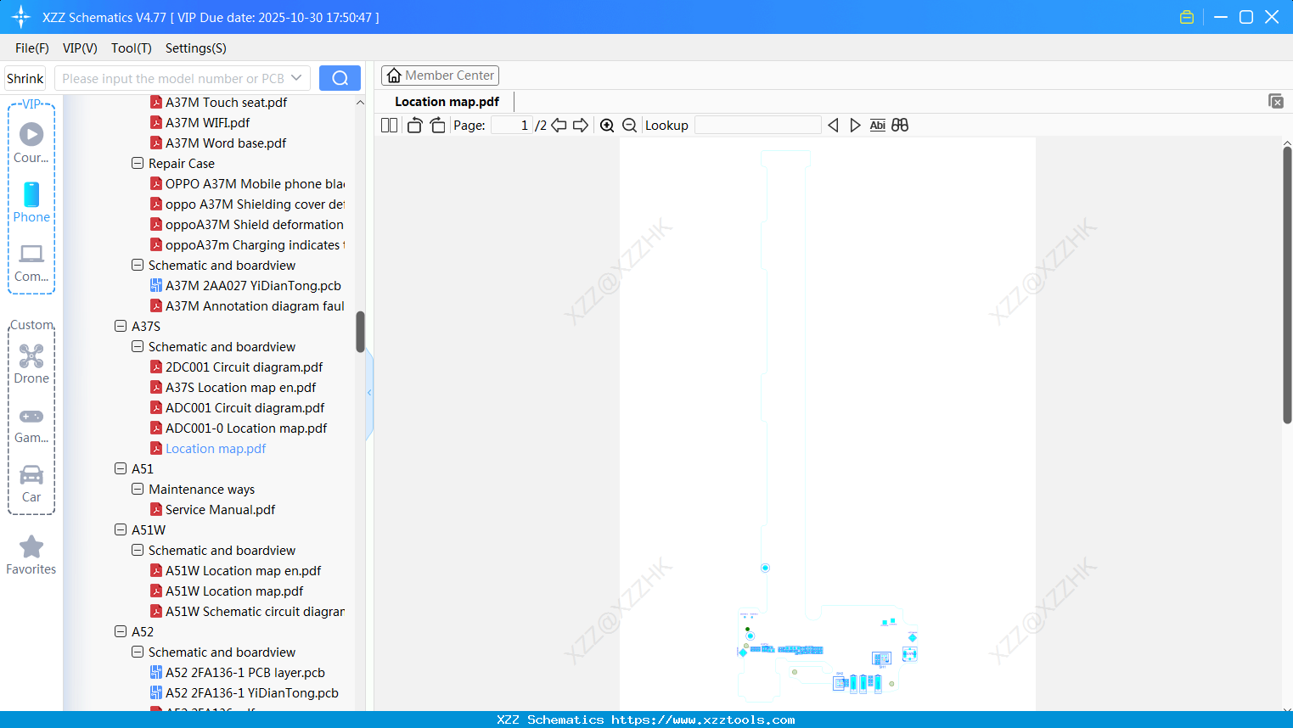This screenshot has height=728, width=1293.
Task: Click the model number search input
Action: (x=171, y=78)
